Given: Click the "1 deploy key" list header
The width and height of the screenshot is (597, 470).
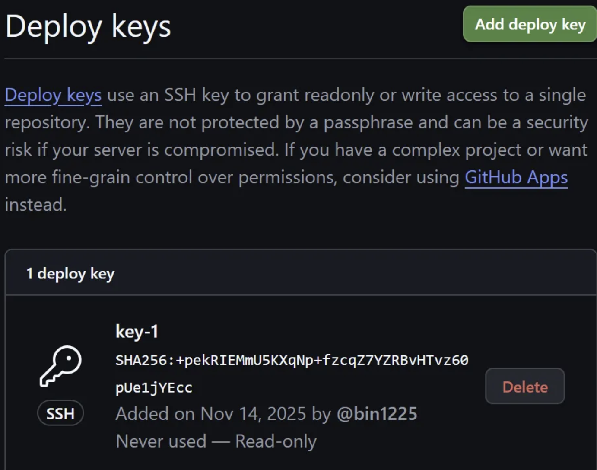Looking at the screenshot, I should click(x=70, y=274).
